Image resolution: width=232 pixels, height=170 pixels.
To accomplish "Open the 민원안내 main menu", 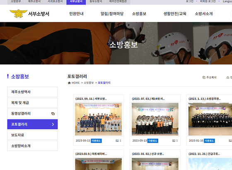I will pos(77,14).
